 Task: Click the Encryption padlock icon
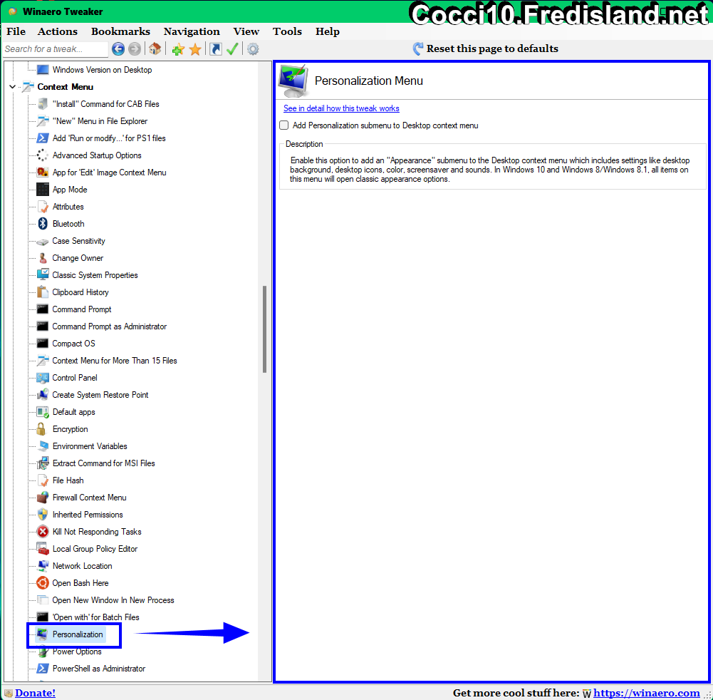click(41, 428)
